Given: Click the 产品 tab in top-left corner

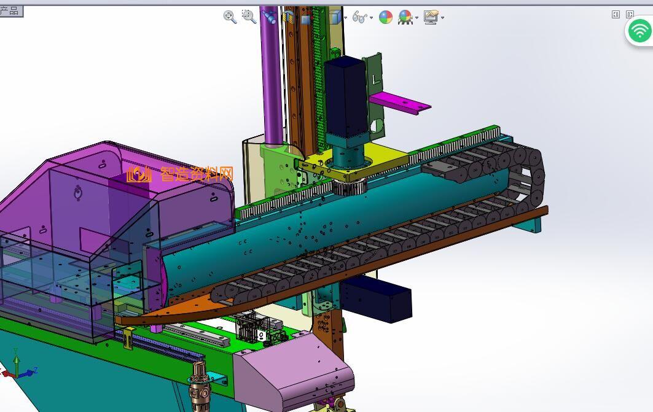Looking at the screenshot, I should (10, 11).
